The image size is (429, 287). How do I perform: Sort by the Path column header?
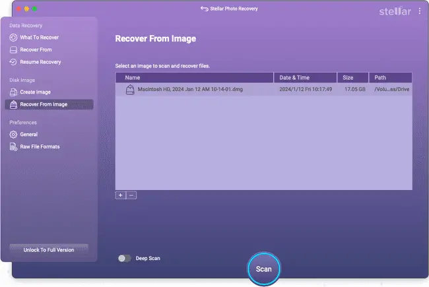pyautogui.click(x=391, y=78)
